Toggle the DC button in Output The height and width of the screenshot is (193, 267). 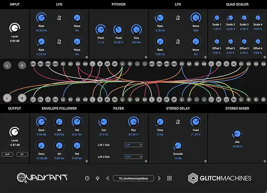coord(22,154)
